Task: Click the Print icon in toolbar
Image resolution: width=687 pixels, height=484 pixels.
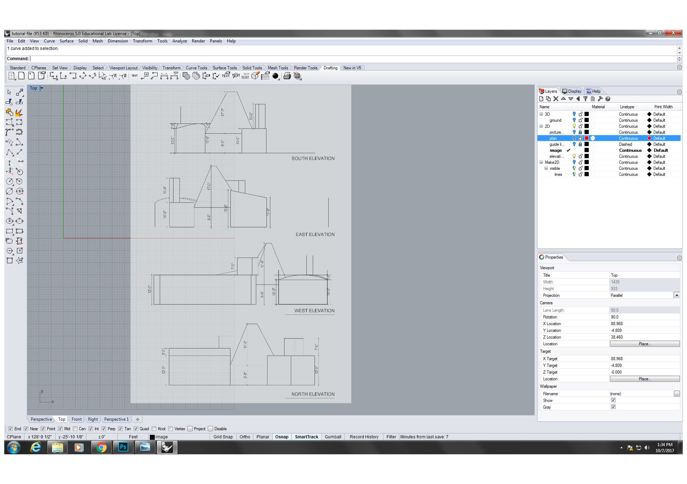Action: coord(287,76)
